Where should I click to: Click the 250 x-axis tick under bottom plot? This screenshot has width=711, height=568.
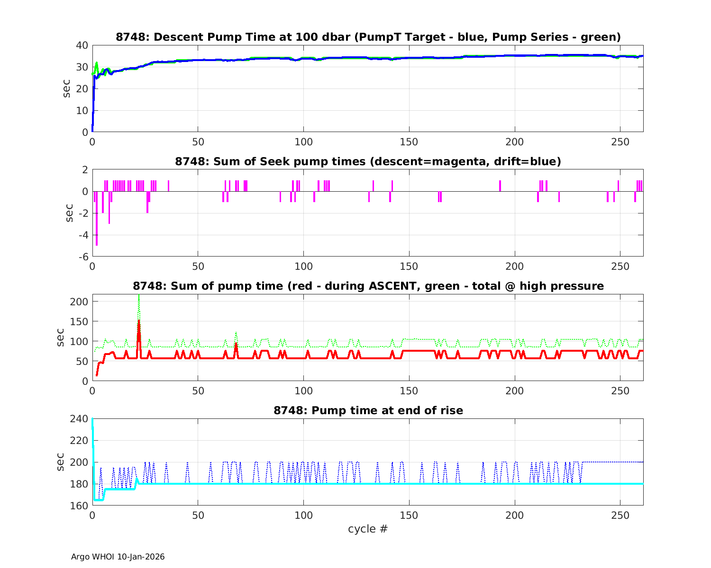(x=620, y=515)
